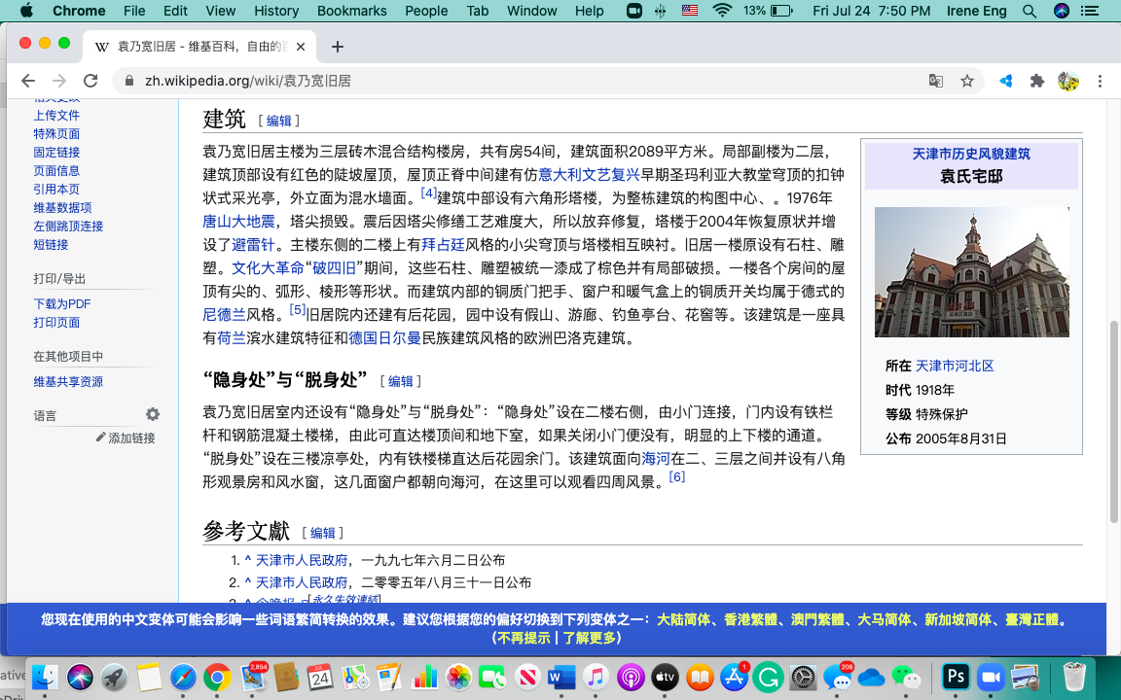Viewport: 1121px width, 700px height.
Task: Bookmark this page with the star icon
Action: pos(966,81)
